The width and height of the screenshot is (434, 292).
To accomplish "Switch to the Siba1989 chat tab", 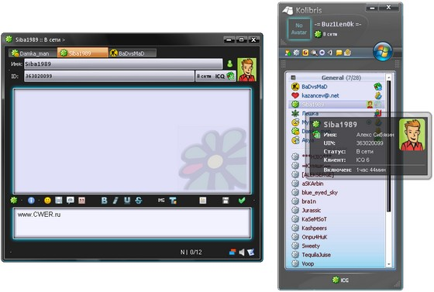I will point(83,53).
